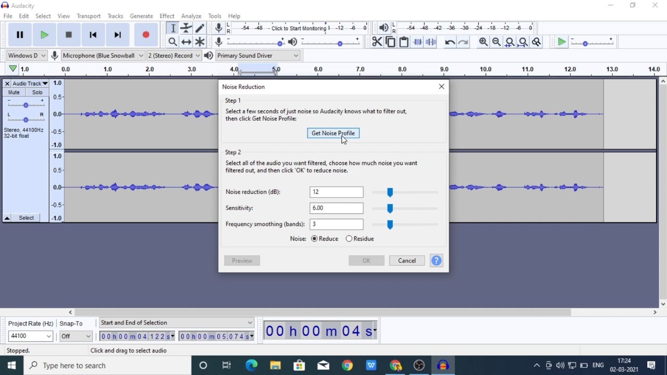Click the Noise reduction (dB) input field
Viewport: 667px width, 375px height.
(x=336, y=192)
